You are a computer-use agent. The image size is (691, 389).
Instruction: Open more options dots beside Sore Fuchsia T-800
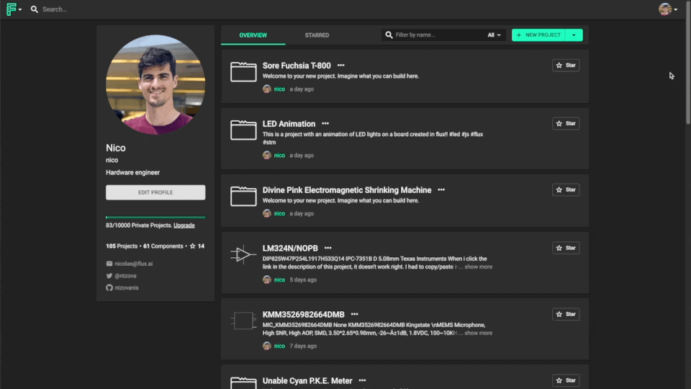tap(340, 66)
